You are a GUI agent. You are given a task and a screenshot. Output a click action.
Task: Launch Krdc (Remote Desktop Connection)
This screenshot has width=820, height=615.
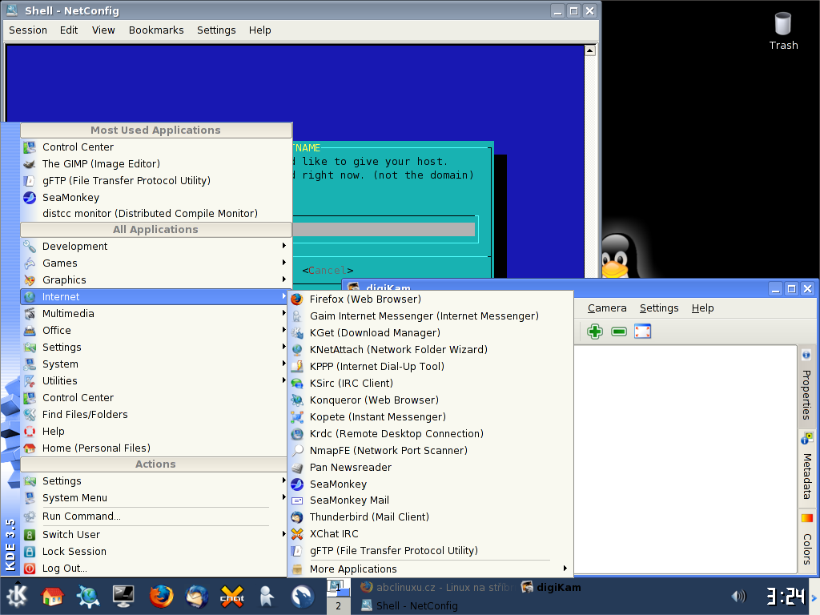(430, 433)
